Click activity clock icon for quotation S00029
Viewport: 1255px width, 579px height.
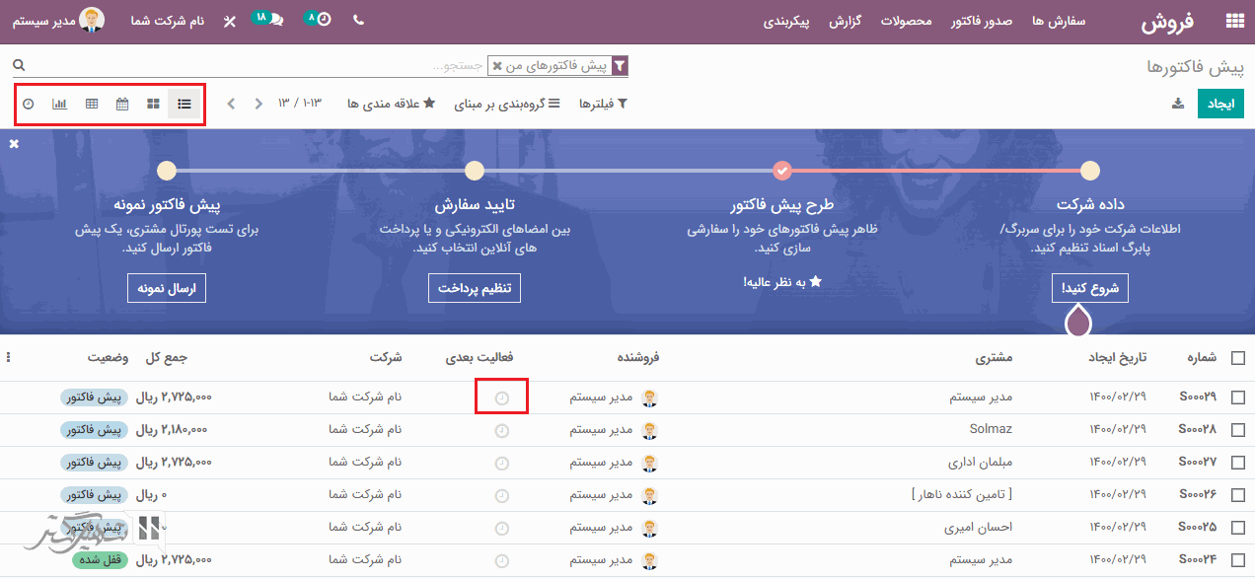(501, 398)
